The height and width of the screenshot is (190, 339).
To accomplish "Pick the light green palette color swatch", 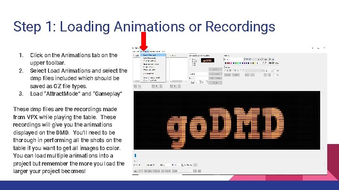I will coord(238,63).
